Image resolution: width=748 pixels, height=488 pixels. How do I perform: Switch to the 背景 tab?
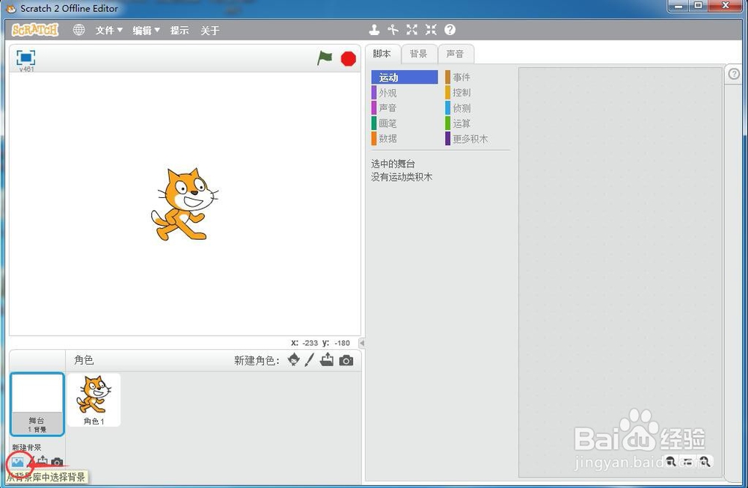(419, 54)
